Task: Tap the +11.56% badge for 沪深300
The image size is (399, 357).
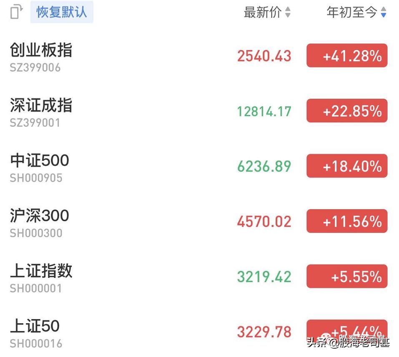Action: click(347, 221)
